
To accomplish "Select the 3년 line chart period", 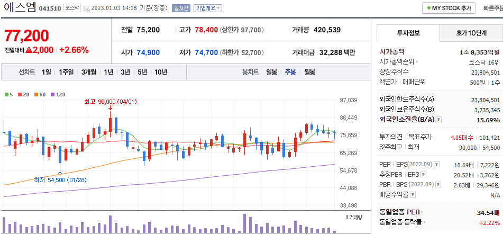I will point(125,72).
